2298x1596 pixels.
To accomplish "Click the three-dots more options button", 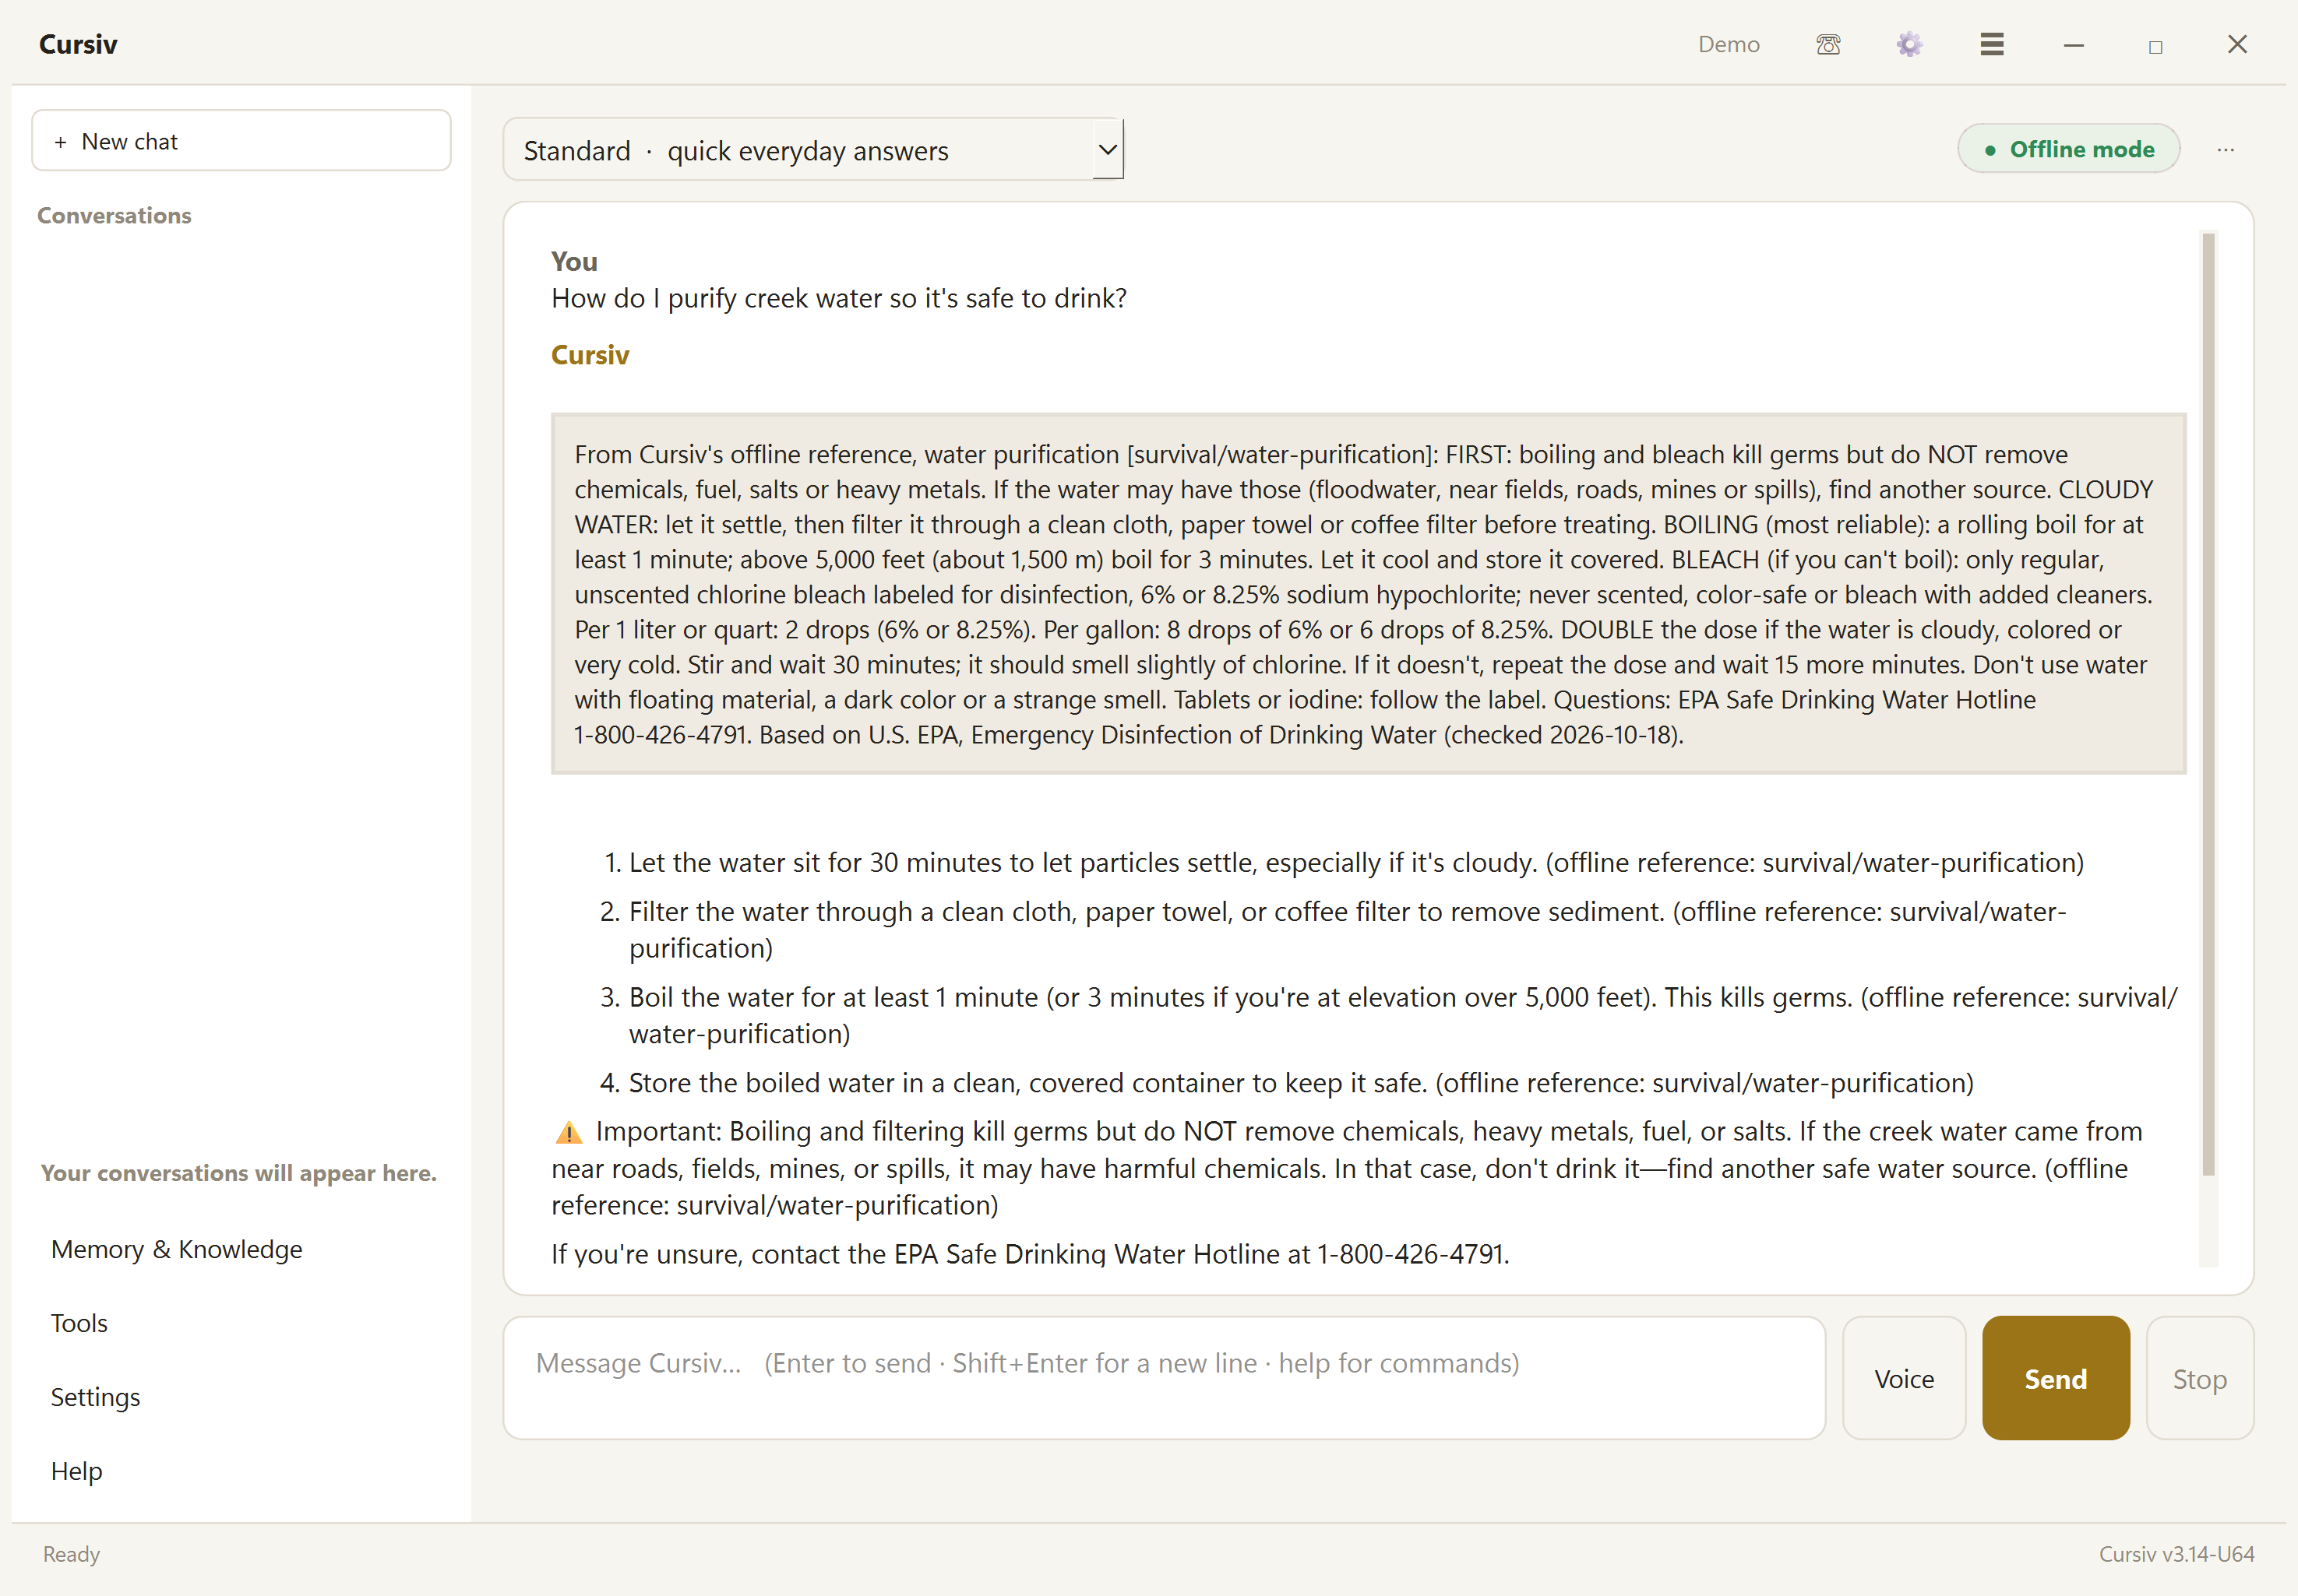I will [2225, 149].
